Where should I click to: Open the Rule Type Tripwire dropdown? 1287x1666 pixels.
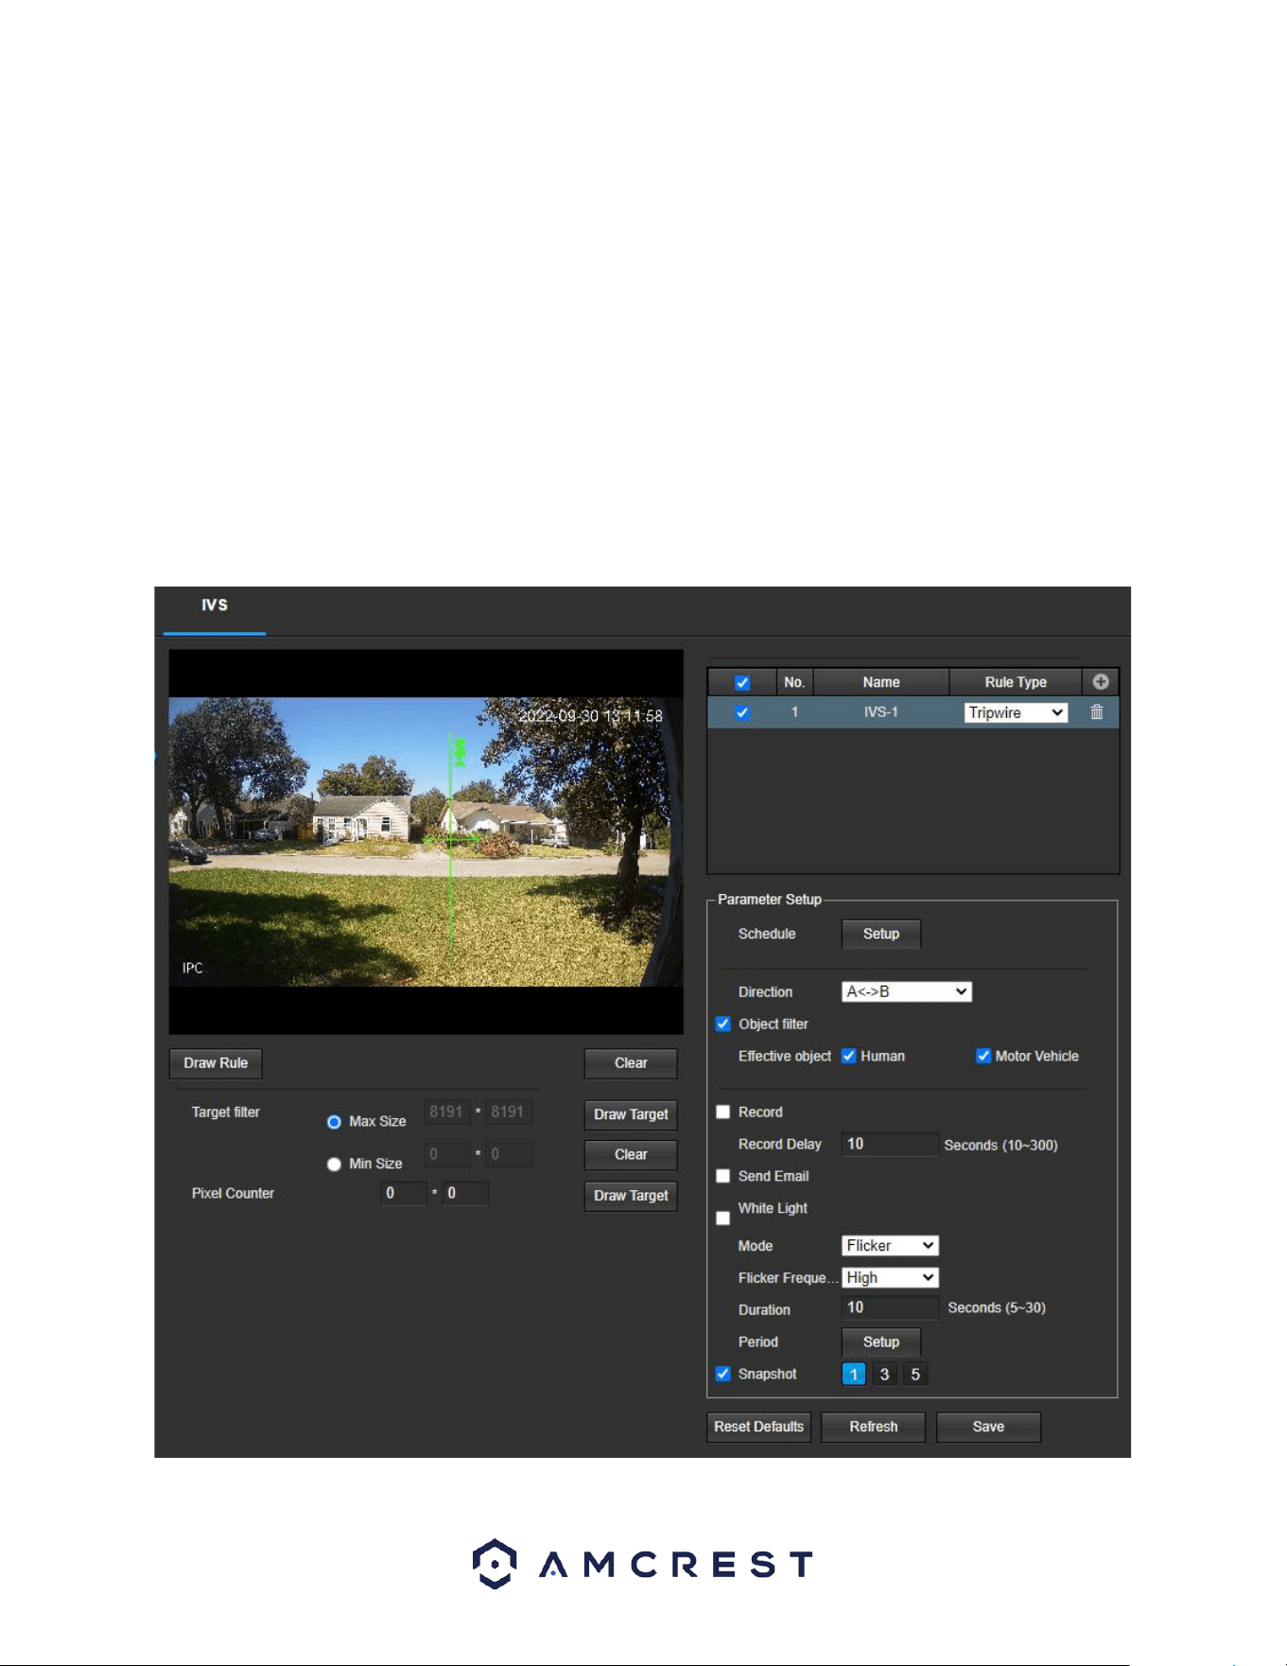point(1016,712)
